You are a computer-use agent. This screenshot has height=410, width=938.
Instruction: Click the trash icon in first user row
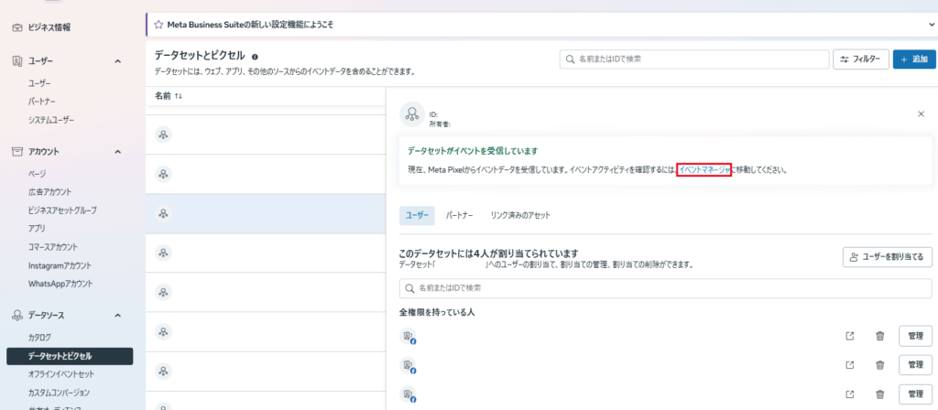(879, 336)
